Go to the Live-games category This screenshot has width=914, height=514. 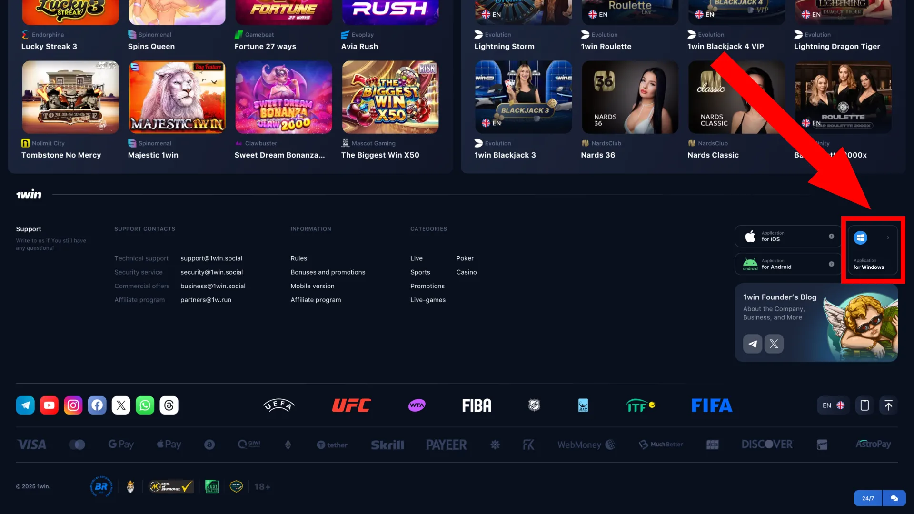[428, 300]
